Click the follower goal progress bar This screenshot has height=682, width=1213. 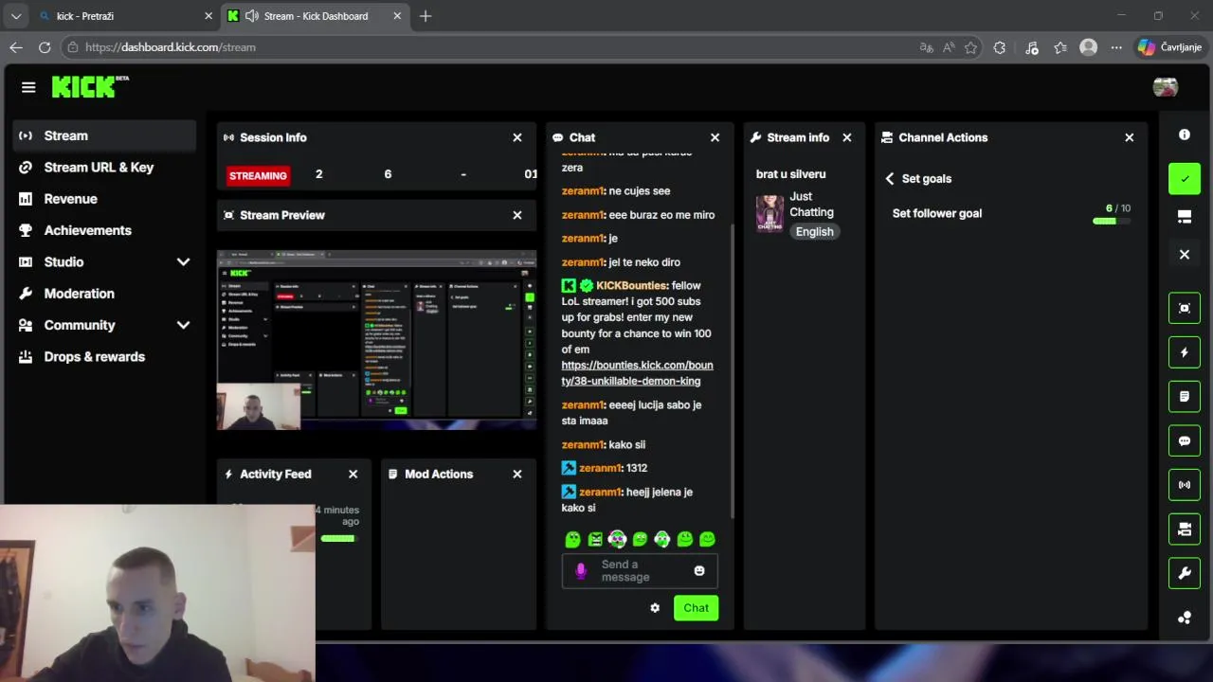click(x=1112, y=221)
